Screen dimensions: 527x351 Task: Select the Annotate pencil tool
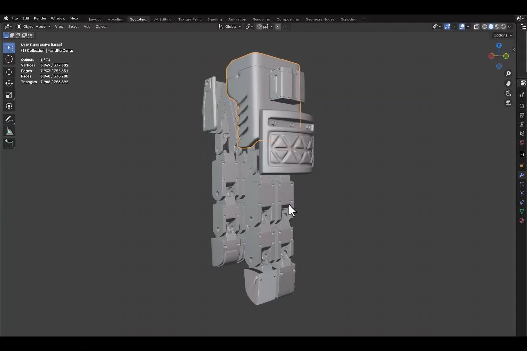pyautogui.click(x=9, y=120)
